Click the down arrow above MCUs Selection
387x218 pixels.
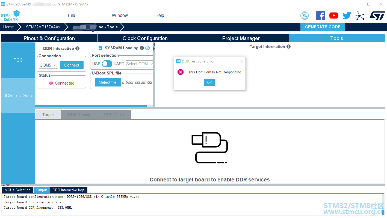pyautogui.click(x=8, y=186)
